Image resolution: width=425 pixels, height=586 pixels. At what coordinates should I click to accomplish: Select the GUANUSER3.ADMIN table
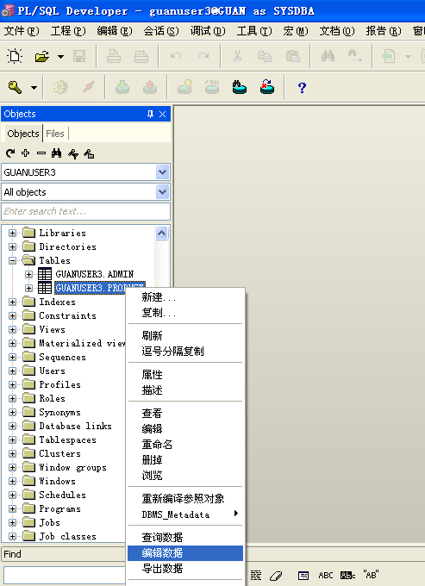95,274
